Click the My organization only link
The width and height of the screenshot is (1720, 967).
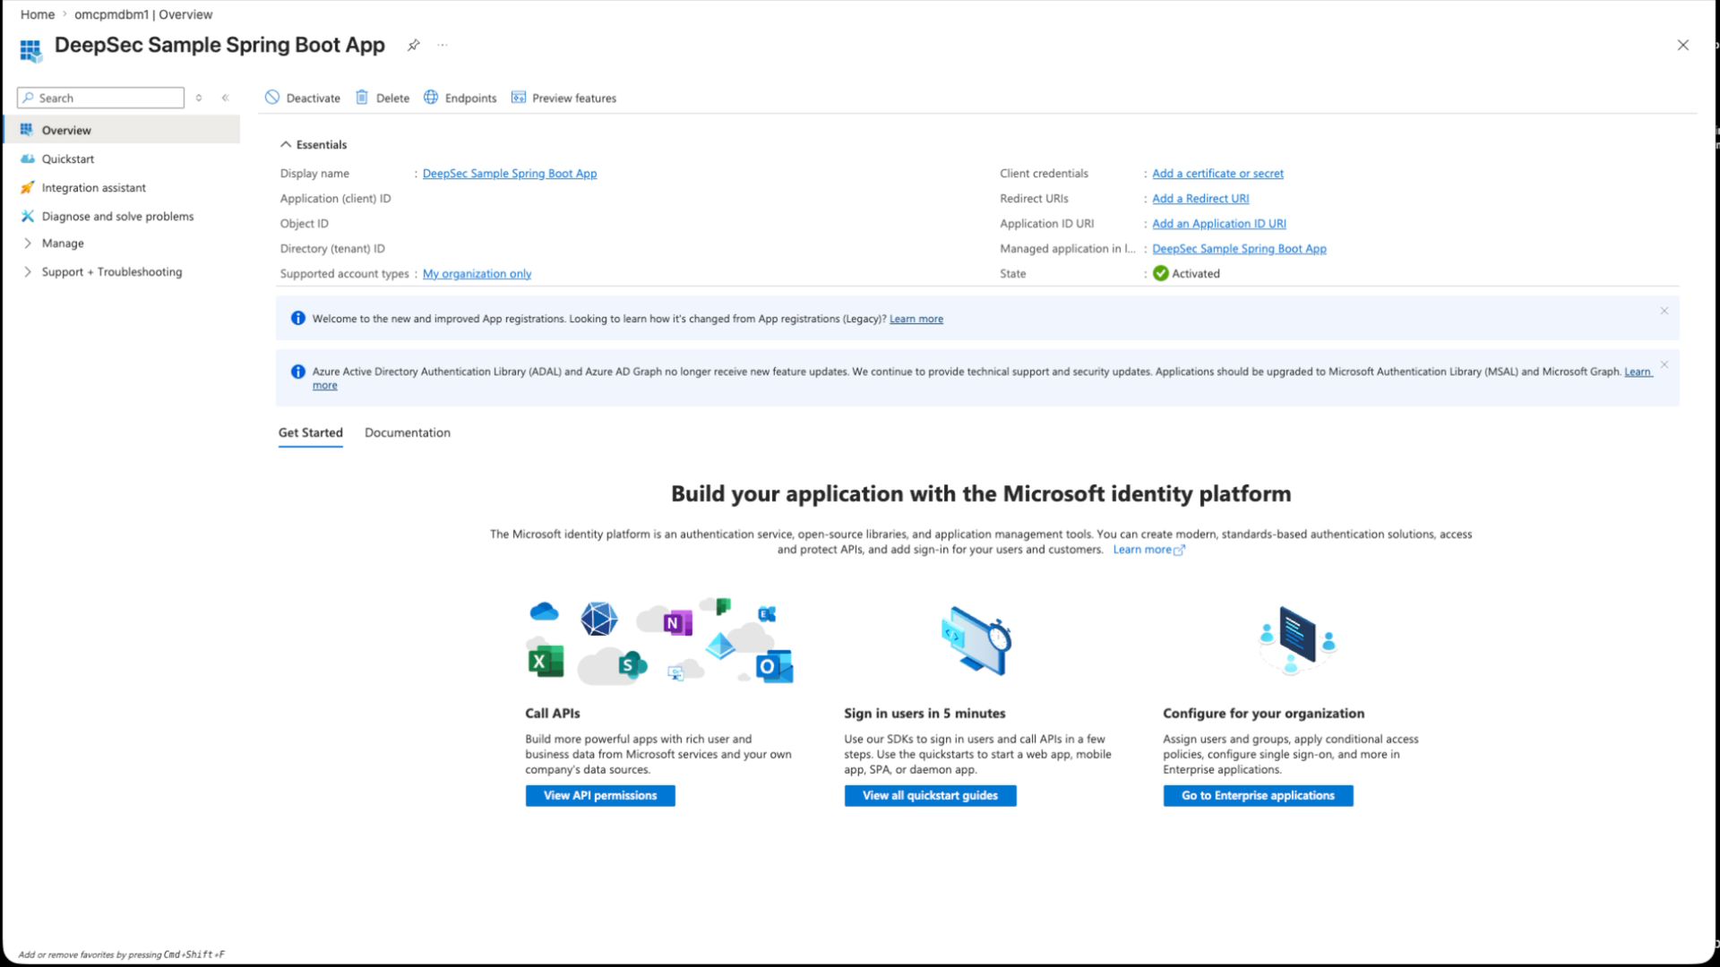[477, 273]
